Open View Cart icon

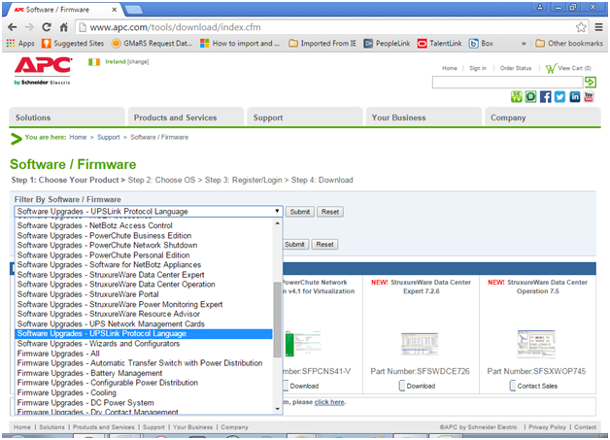click(552, 68)
